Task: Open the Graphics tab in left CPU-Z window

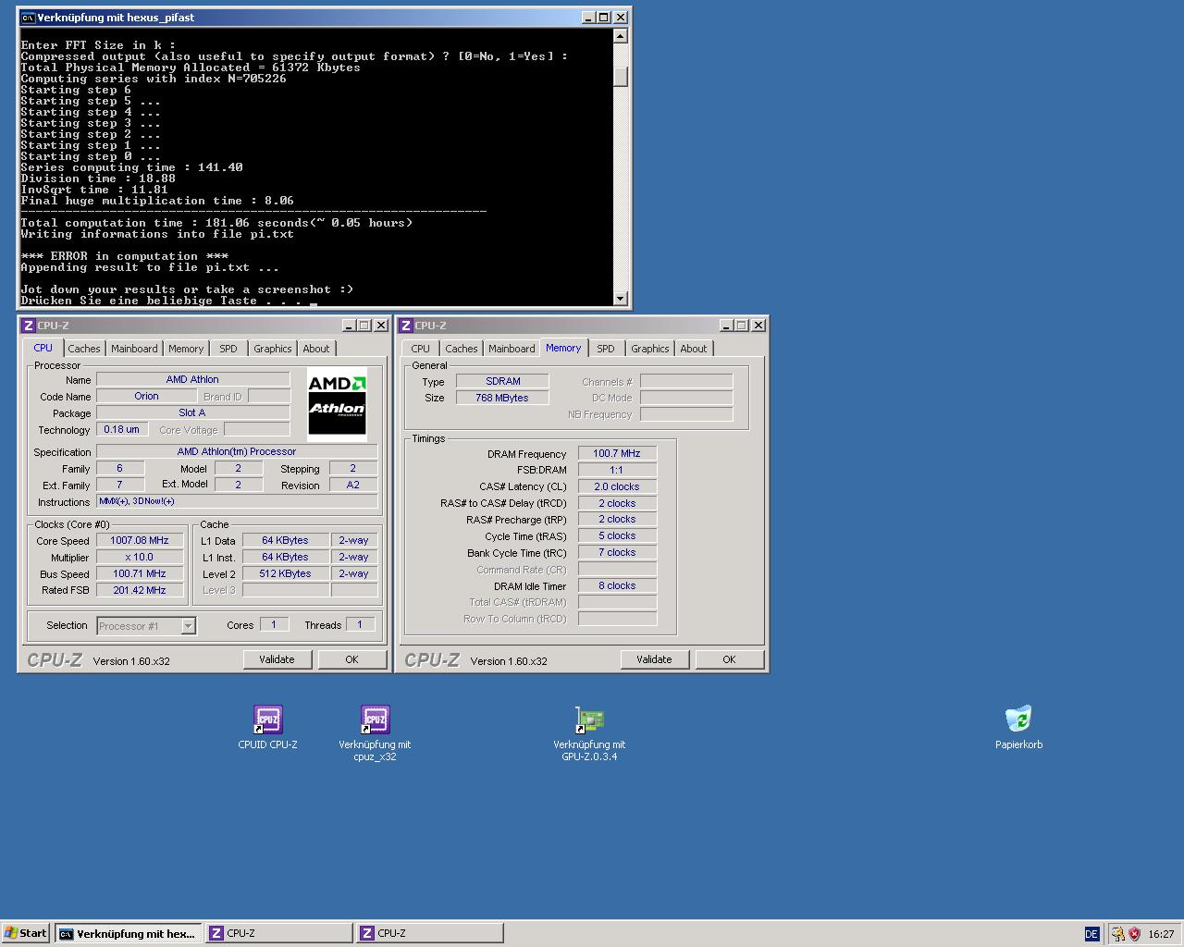Action: coord(273,349)
